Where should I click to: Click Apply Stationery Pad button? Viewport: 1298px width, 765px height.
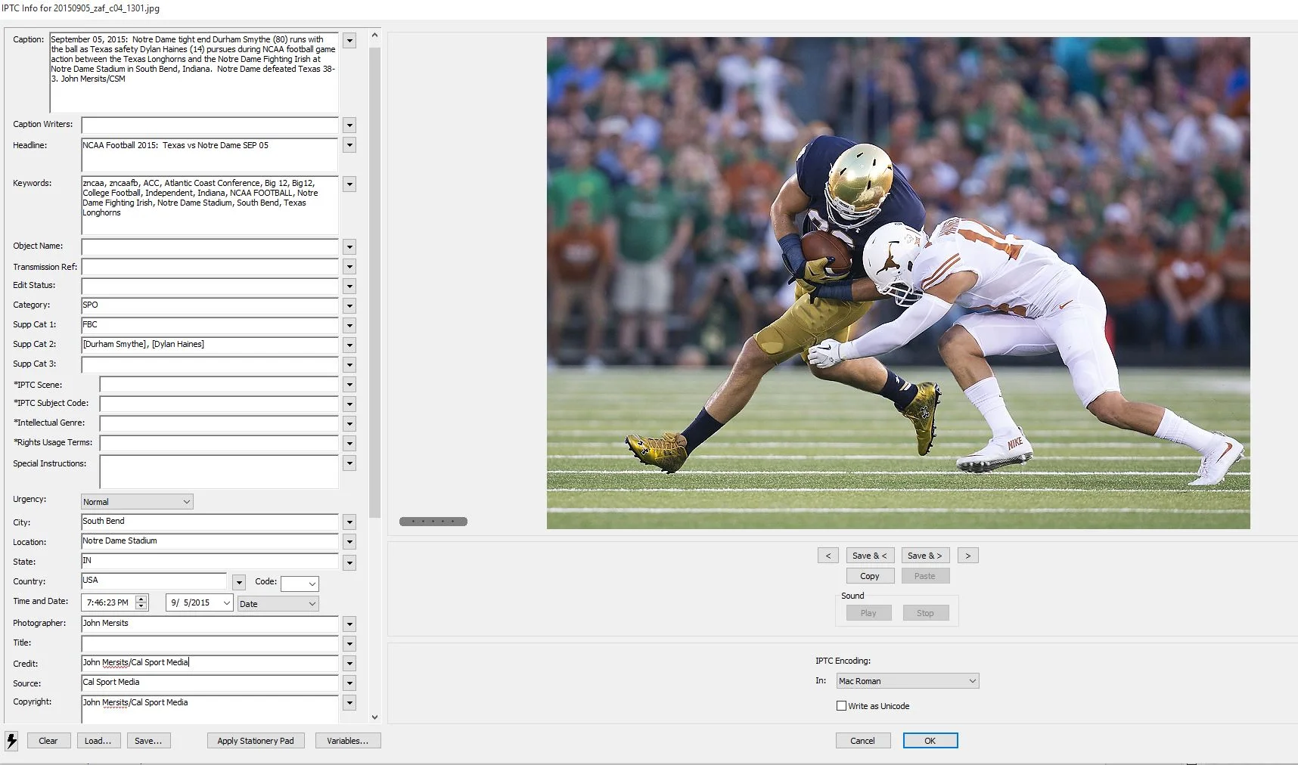click(x=256, y=741)
